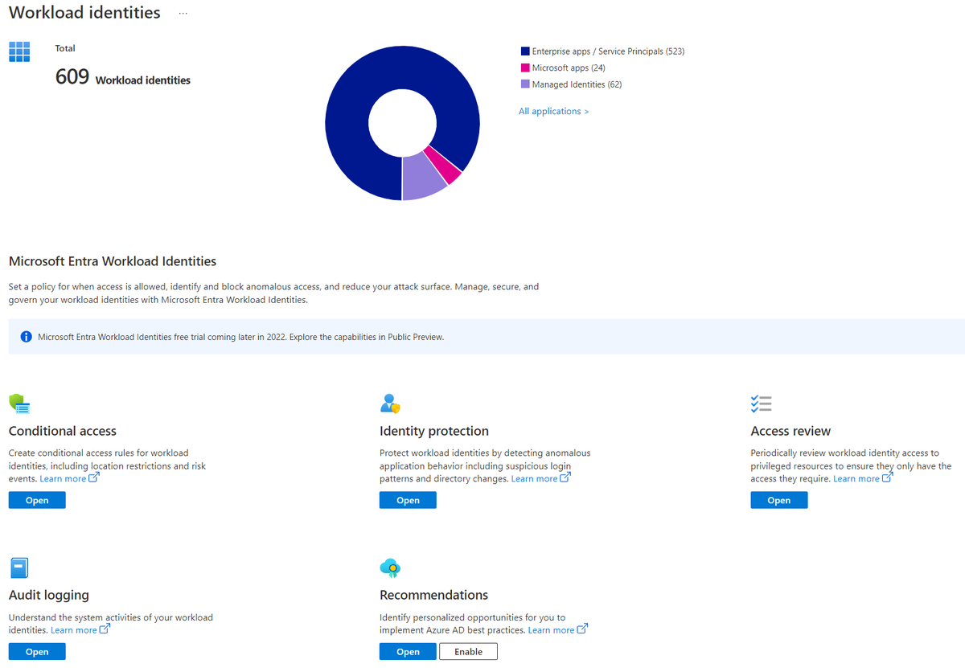Viewport: 965px width, 668px height.
Task: Click external link icon after Audit logging Learn more
Action: (x=105, y=629)
